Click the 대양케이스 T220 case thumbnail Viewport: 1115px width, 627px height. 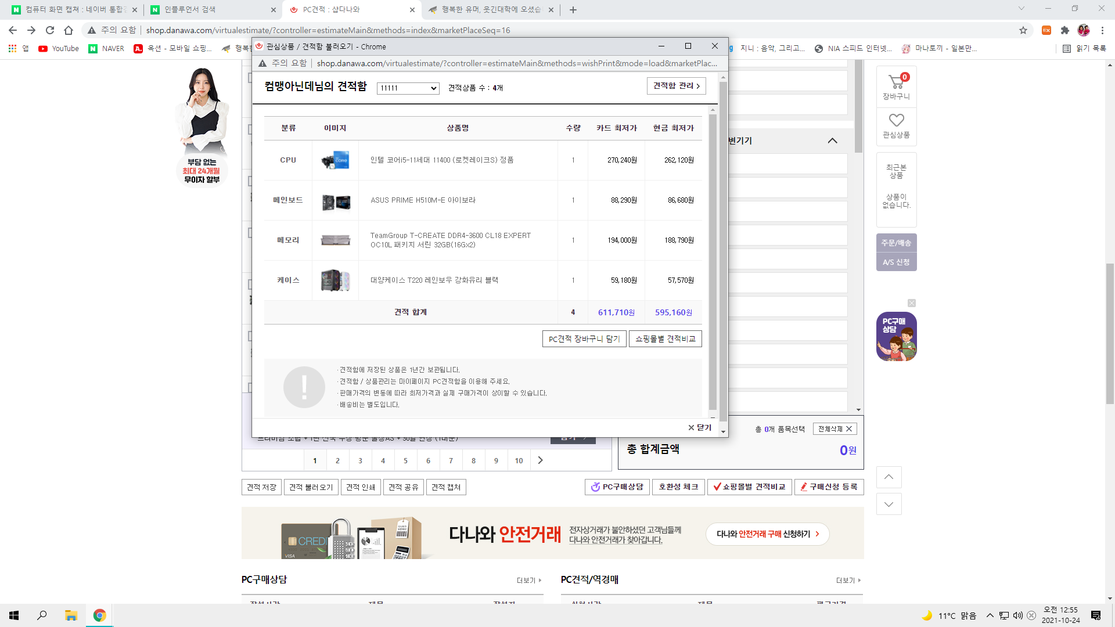click(335, 280)
